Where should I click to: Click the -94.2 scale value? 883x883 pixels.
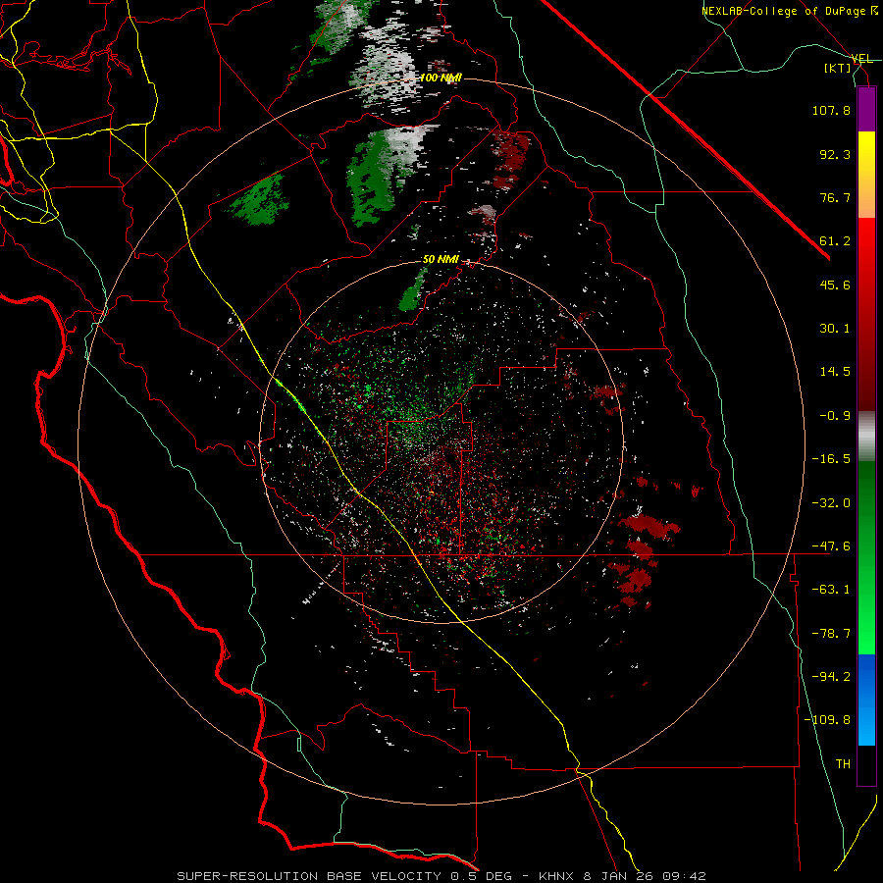click(x=831, y=677)
